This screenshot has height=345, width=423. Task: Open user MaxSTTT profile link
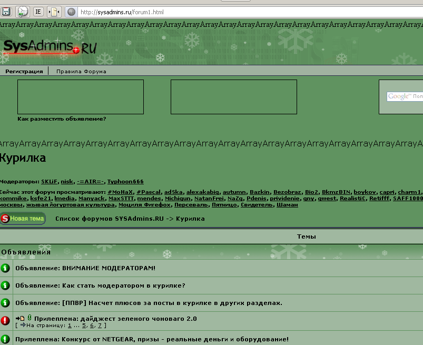(x=121, y=199)
